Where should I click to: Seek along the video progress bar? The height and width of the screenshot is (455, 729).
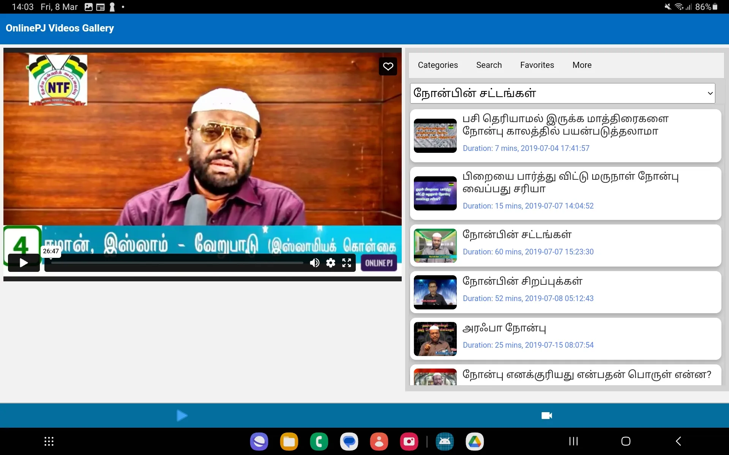[x=177, y=263]
